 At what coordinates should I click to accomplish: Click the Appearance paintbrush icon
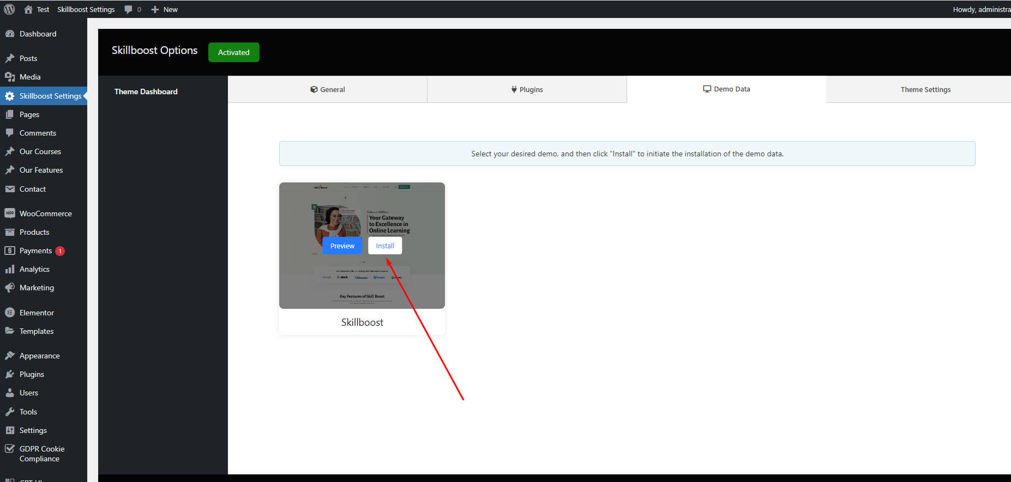(10, 356)
